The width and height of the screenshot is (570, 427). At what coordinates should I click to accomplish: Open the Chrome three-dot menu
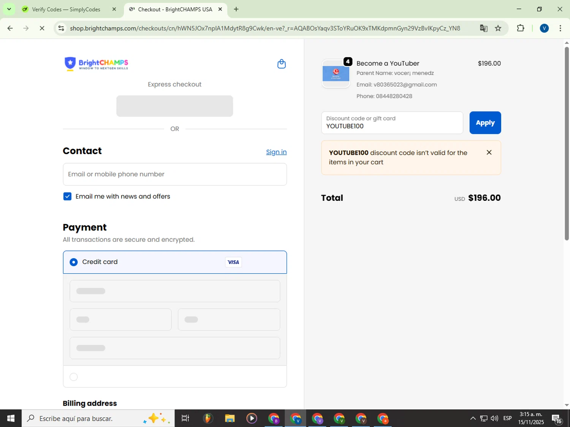(560, 28)
